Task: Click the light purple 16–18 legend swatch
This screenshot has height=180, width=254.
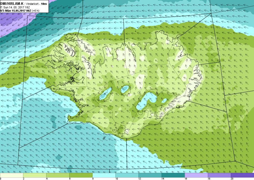Action: (196, 175)
